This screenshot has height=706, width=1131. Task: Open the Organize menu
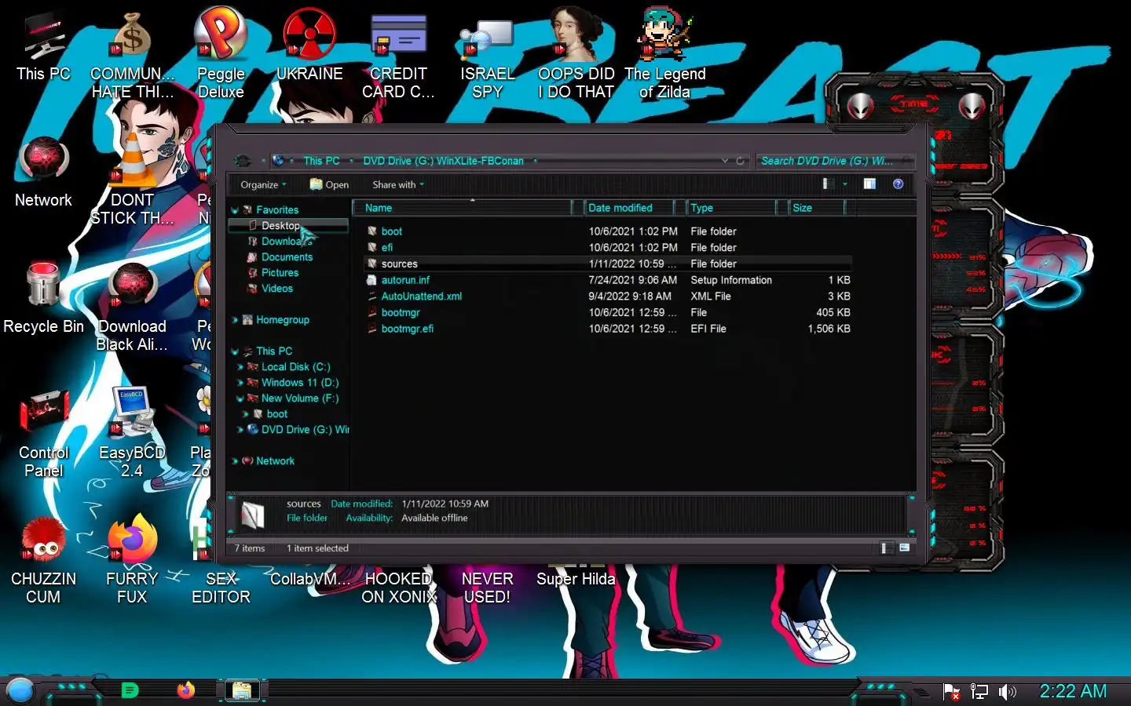[263, 185]
